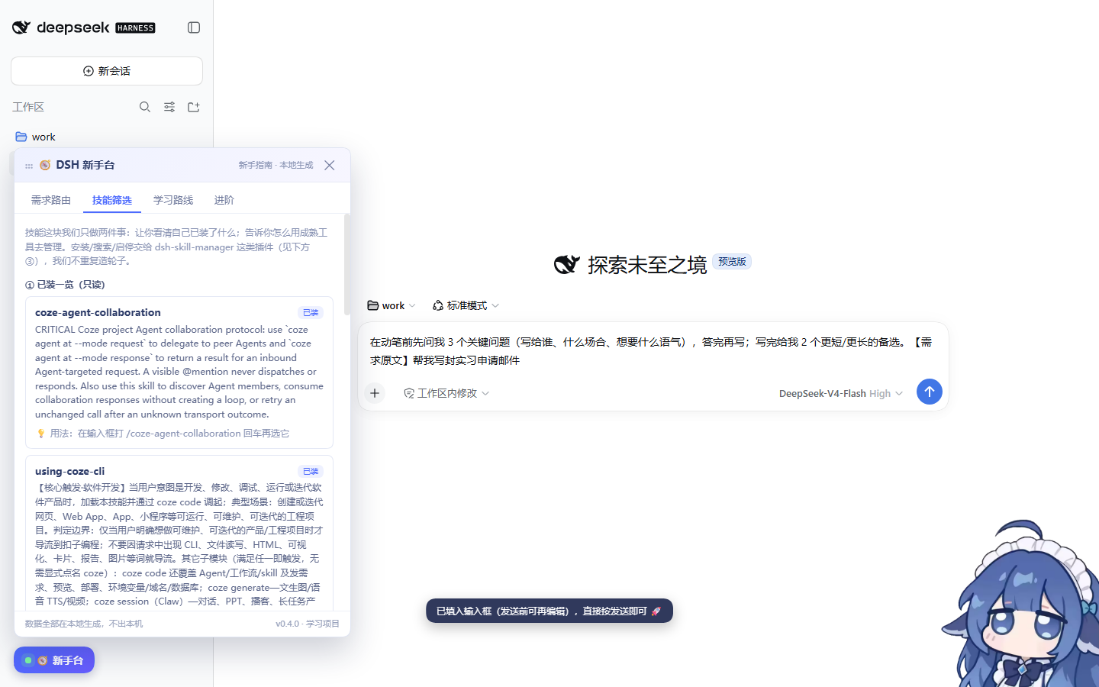
Task: Click the HARNESS badge in the logo
Action: (x=135, y=27)
